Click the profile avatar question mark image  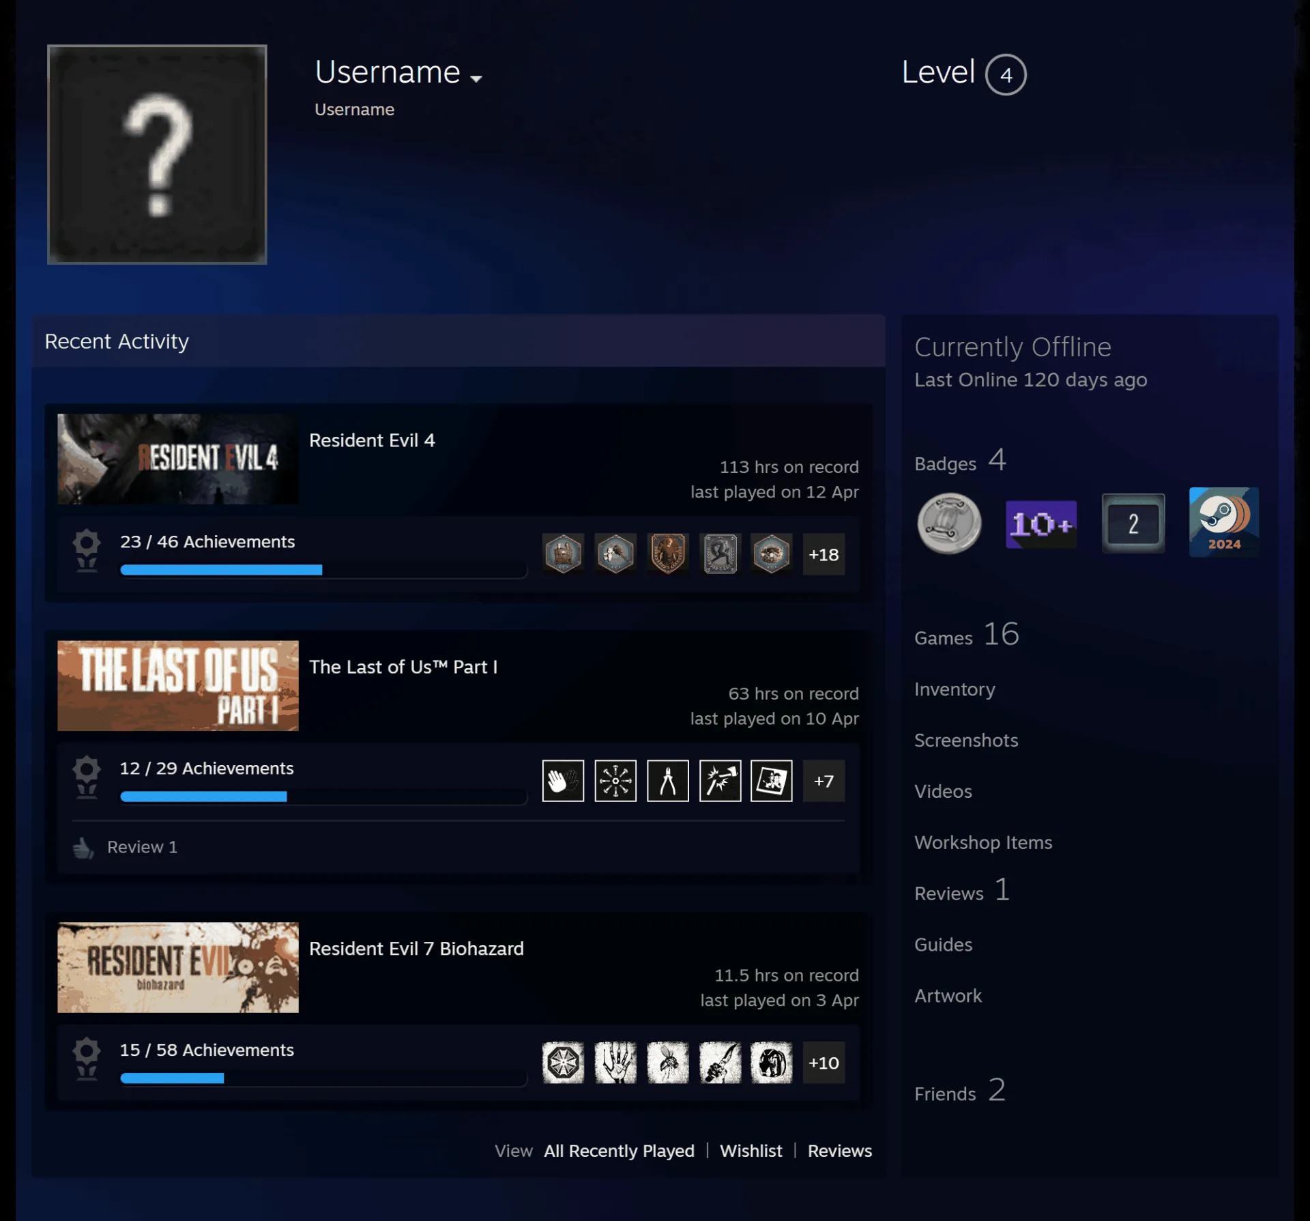coord(157,154)
